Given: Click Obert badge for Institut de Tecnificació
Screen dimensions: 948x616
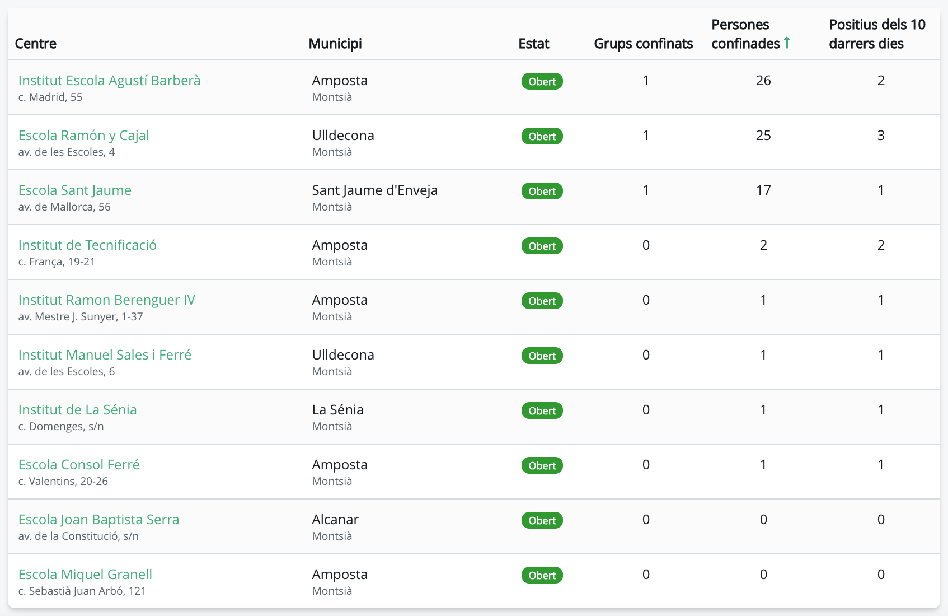Looking at the screenshot, I should (x=542, y=246).
